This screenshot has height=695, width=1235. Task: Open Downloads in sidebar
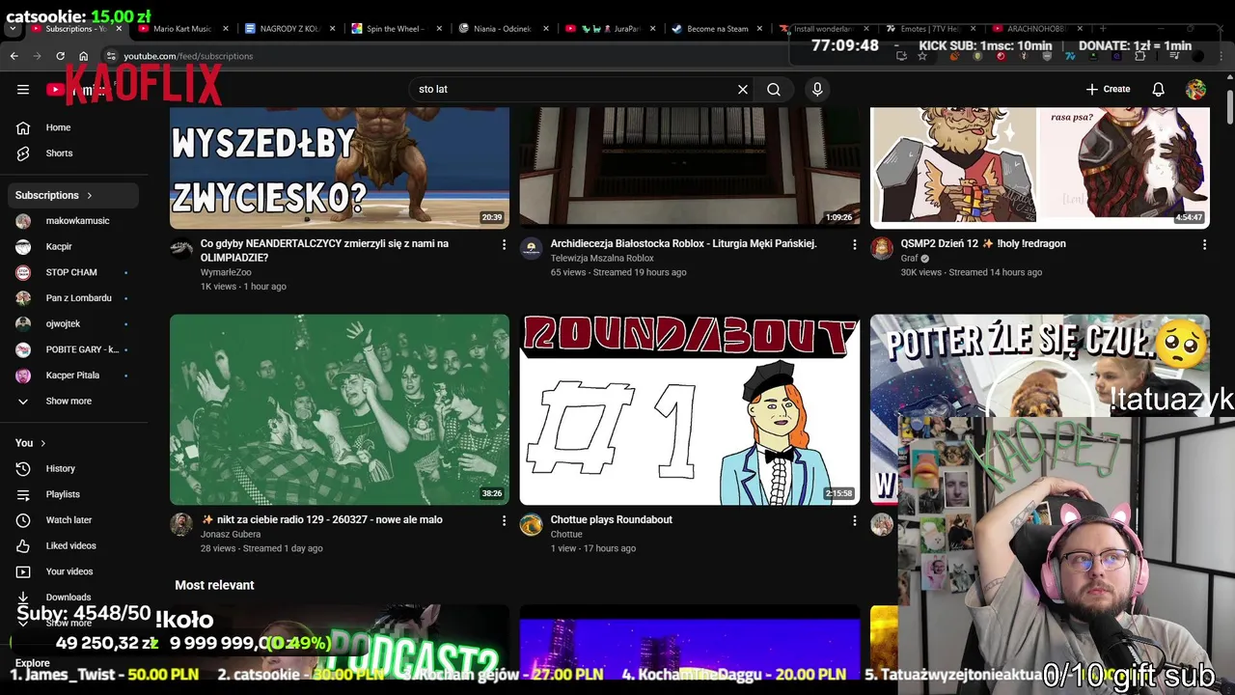(69, 597)
